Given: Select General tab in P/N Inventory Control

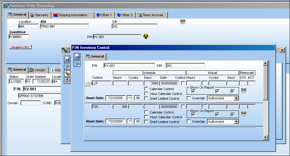Looking at the screenshot, I should click(x=95, y=56).
